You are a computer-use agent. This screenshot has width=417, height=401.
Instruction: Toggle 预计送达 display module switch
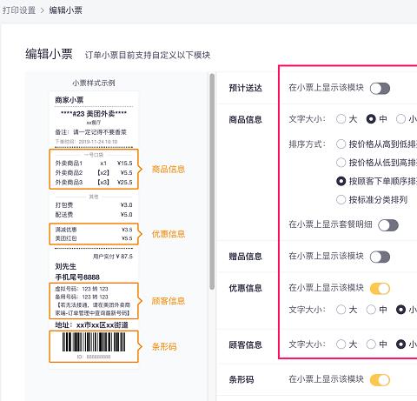click(380, 89)
